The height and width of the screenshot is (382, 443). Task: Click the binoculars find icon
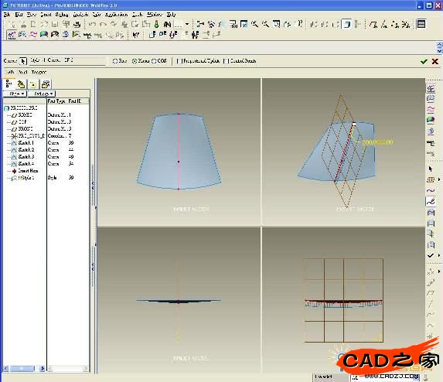click(167, 24)
